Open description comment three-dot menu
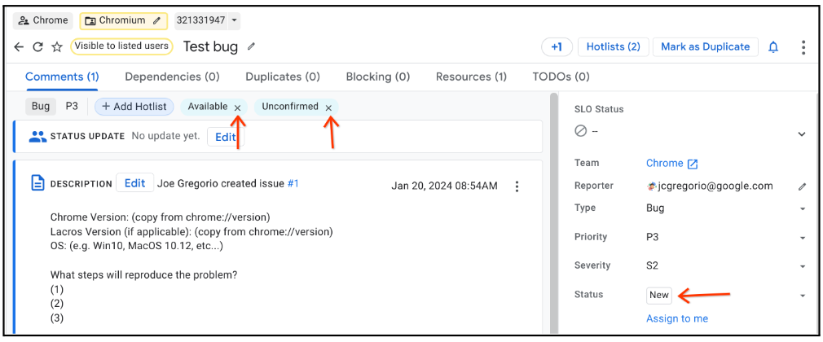Viewport: 823px width, 342px height. (x=517, y=186)
